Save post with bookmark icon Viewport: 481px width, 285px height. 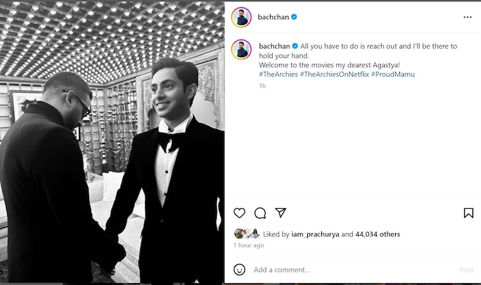pyautogui.click(x=468, y=213)
